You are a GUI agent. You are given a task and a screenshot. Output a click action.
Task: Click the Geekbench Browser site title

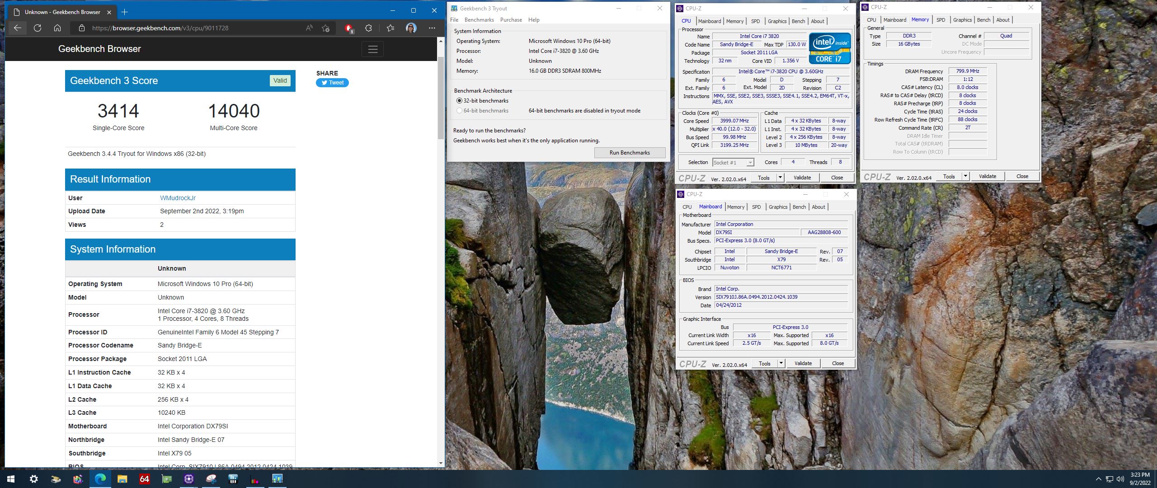click(x=99, y=49)
